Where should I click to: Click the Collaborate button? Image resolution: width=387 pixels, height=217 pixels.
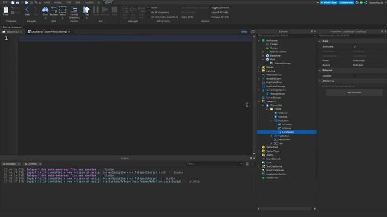pyautogui.click(x=346, y=2)
